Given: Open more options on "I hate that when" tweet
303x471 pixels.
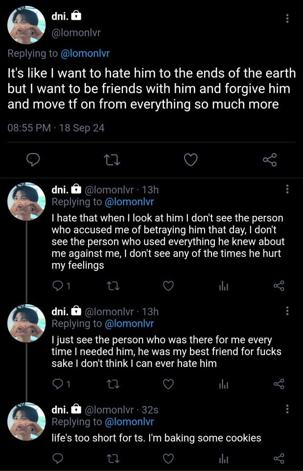Looking at the screenshot, I should [287, 189].
